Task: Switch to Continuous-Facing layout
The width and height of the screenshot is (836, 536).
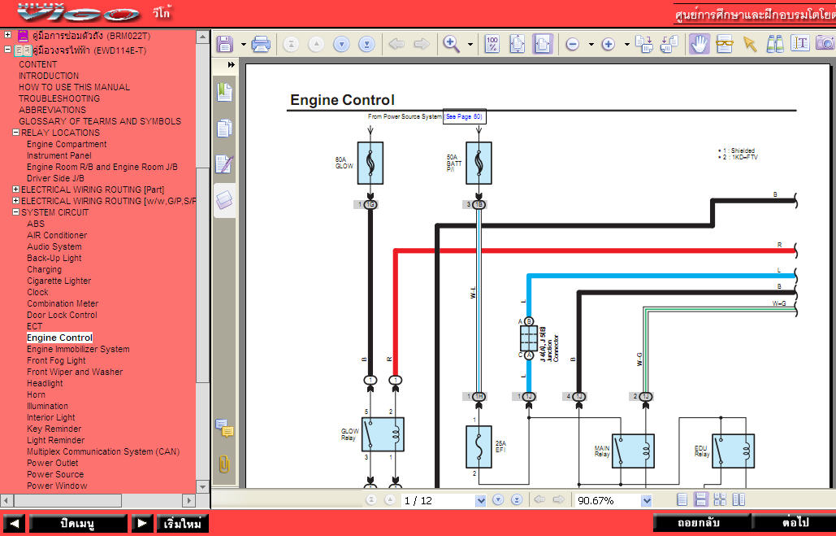Action: [720, 499]
